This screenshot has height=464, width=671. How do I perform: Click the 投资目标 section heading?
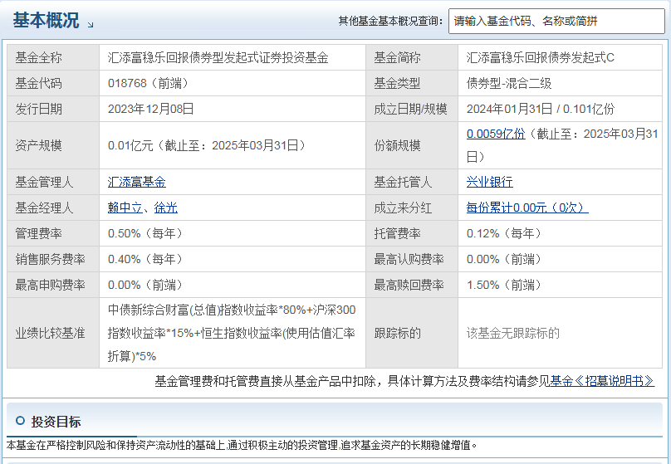[56, 422]
